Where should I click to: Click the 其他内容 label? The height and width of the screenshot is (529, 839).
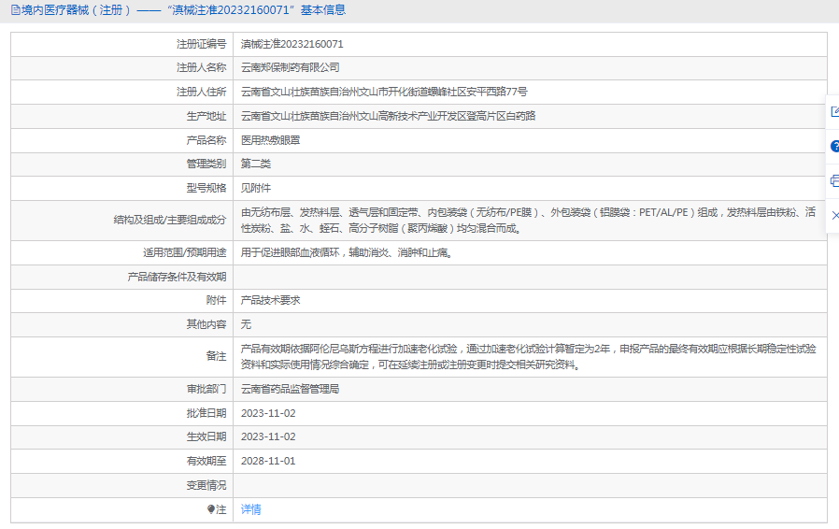pos(206,324)
